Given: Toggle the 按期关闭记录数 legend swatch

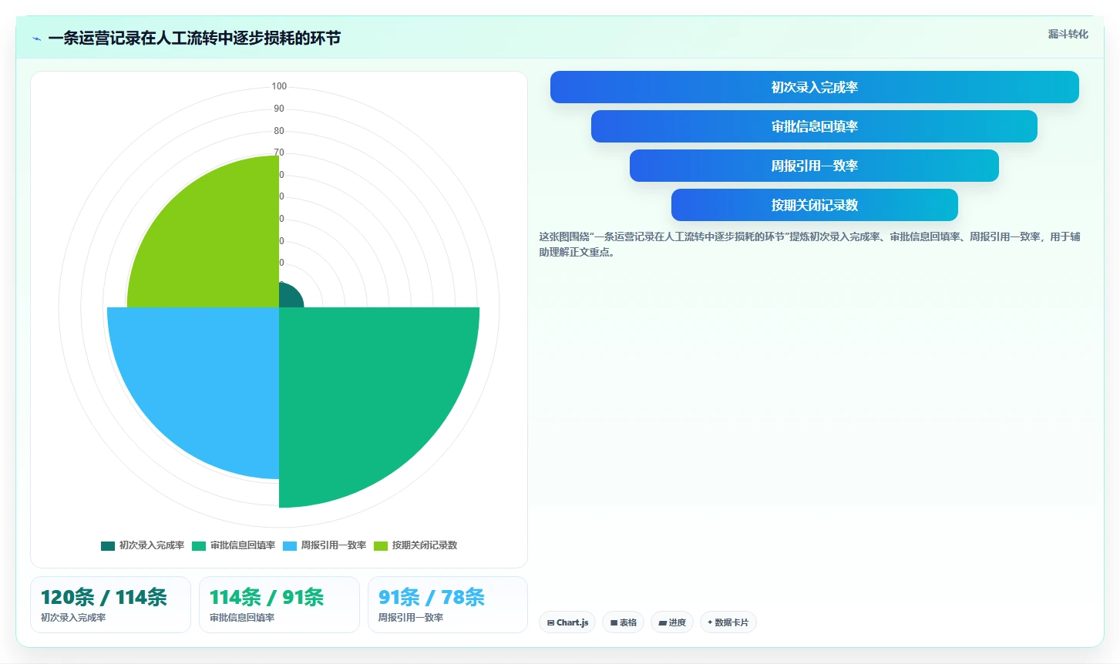Looking at the screenshot, I should point(381,545).
